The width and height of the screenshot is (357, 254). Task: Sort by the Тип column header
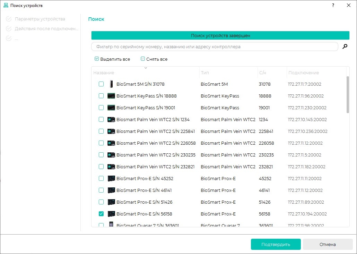pyautogui.click(x=205, y=73)
